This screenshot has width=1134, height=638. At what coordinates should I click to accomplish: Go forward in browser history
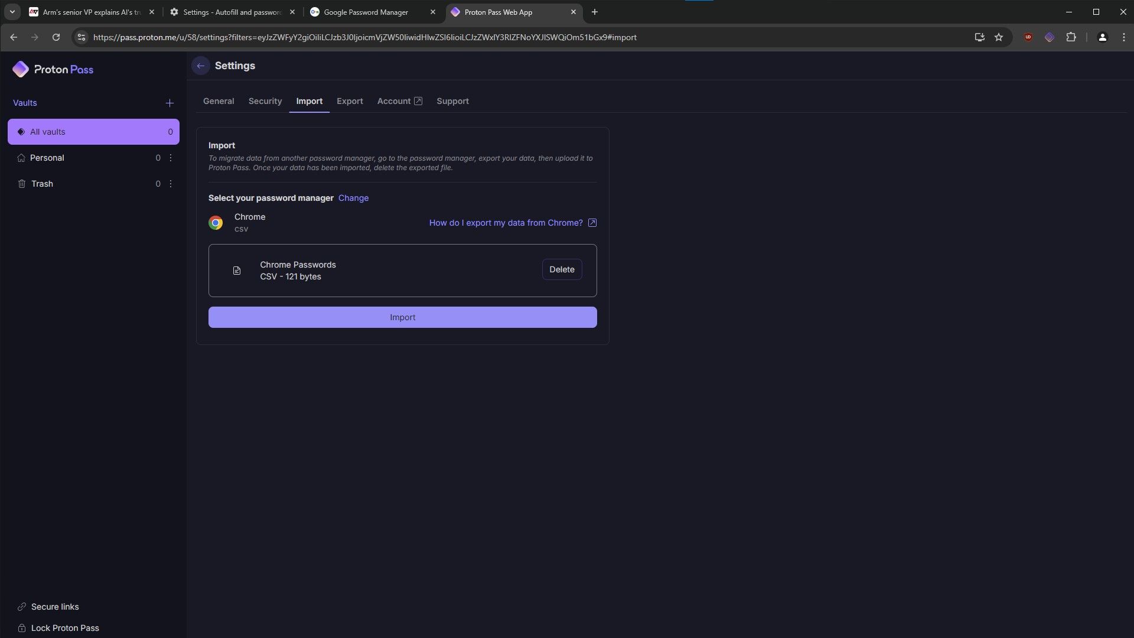(35, 37)
